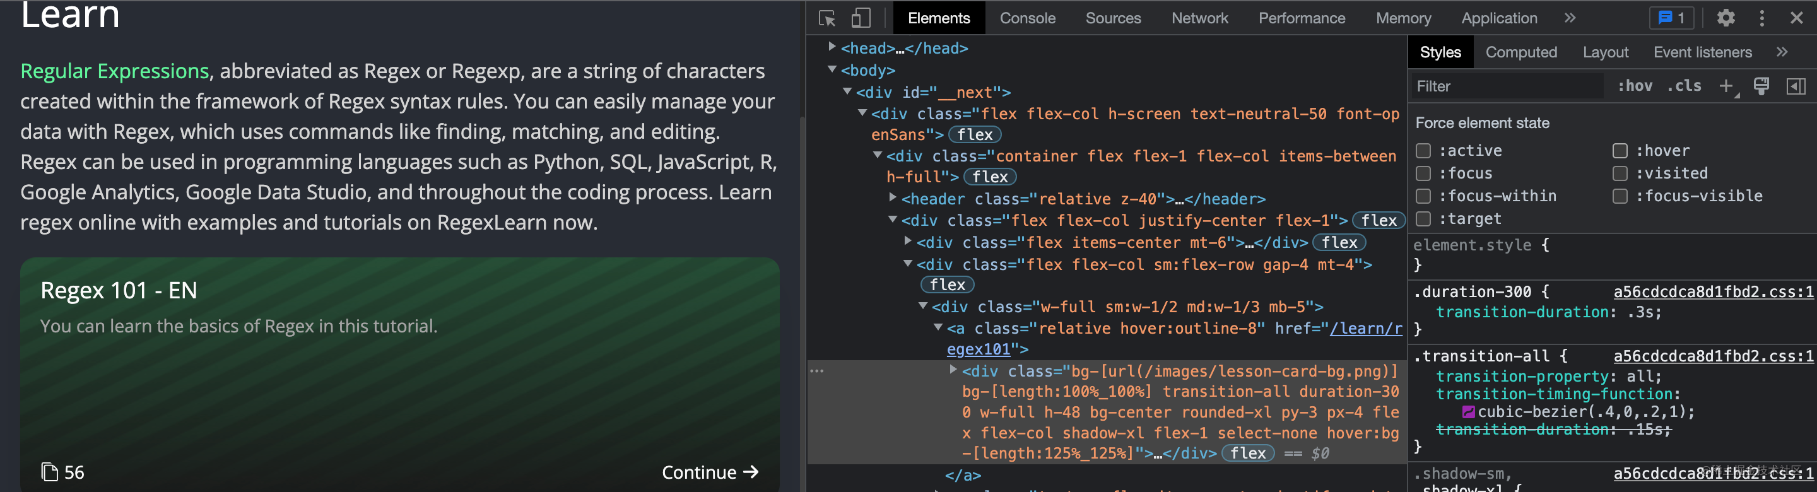
Task: Open css source link for .transition-all rule
Action: (x=1713, y=356)
